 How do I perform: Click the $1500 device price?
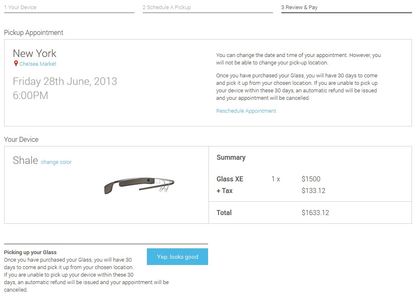[311, 179]
